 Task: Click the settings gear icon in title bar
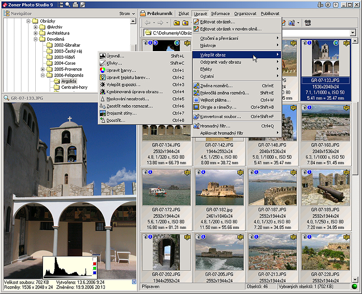[328, 5]
